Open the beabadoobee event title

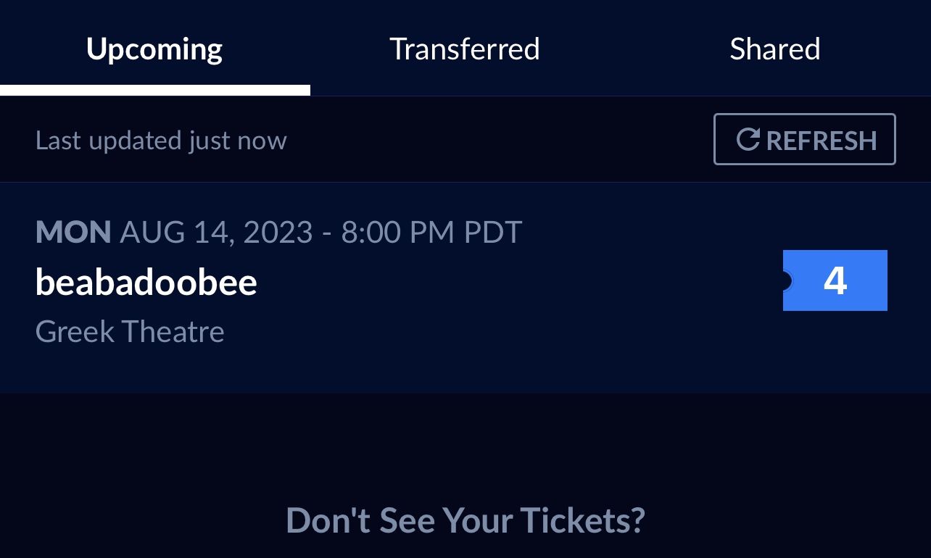tap(146, 282)
